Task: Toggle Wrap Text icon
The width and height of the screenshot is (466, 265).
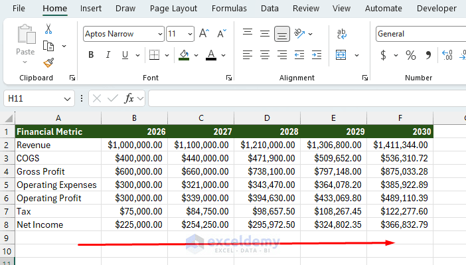Action: [342, 34]
